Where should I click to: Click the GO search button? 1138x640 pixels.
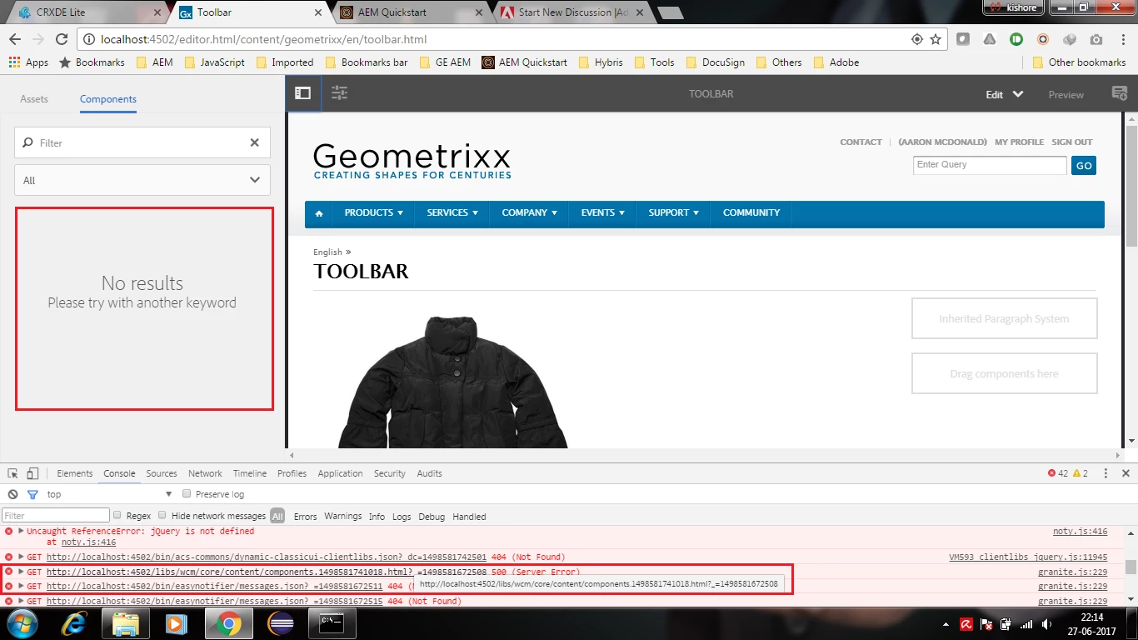[1084, 166]
